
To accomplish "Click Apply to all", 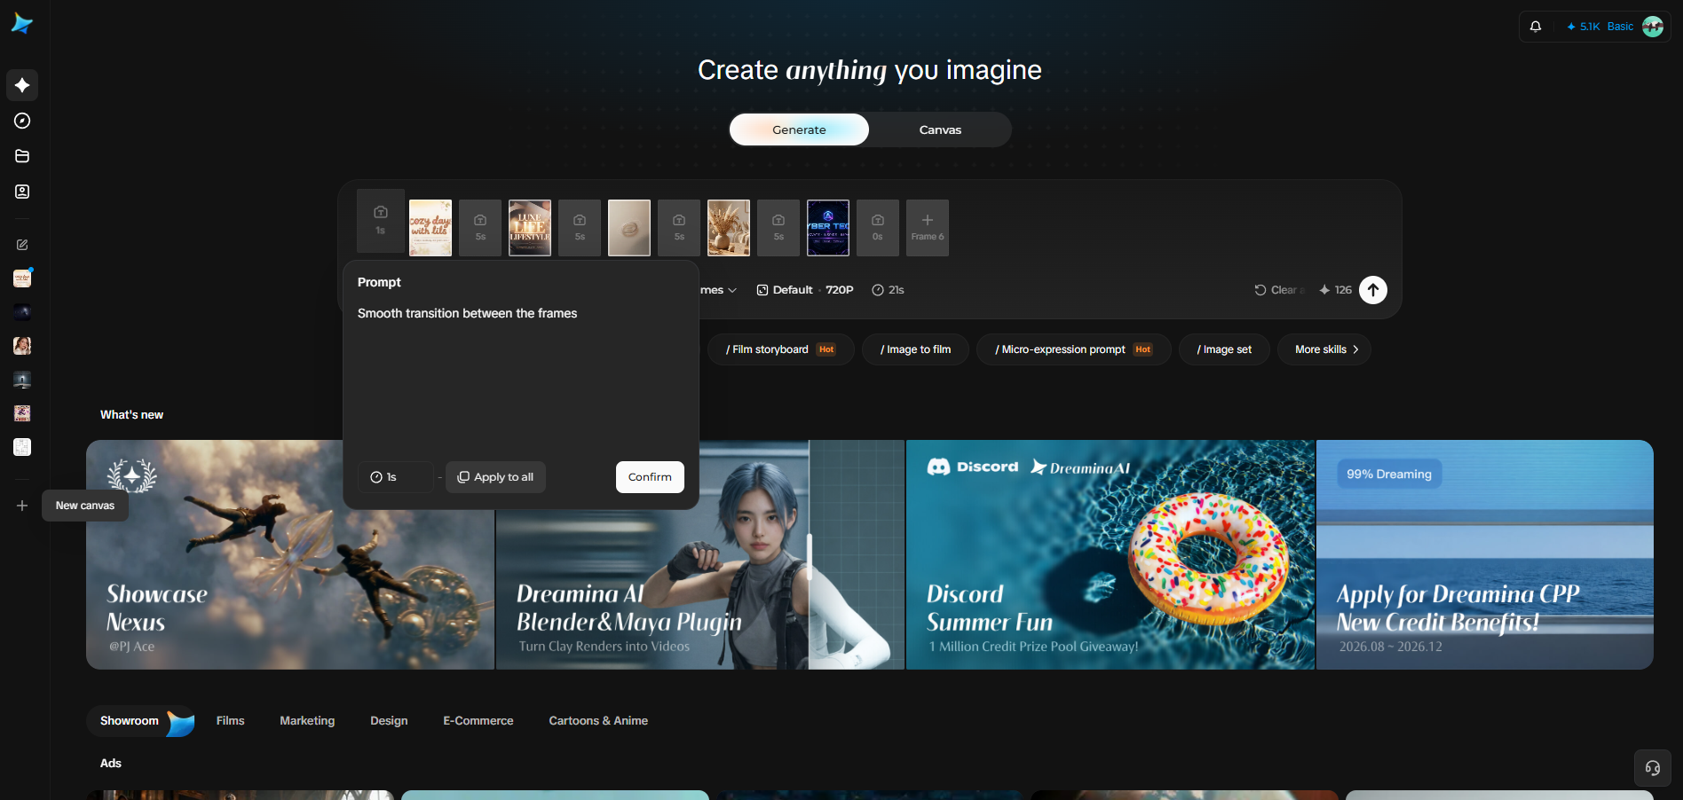I will coord(495,477).
